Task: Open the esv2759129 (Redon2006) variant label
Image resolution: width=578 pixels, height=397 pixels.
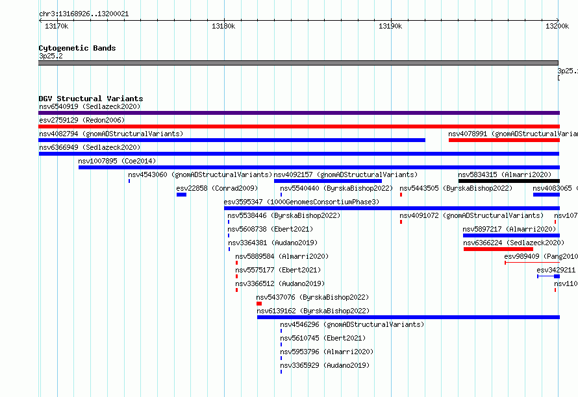Action: pyautogui.click(x=82, y=120)
